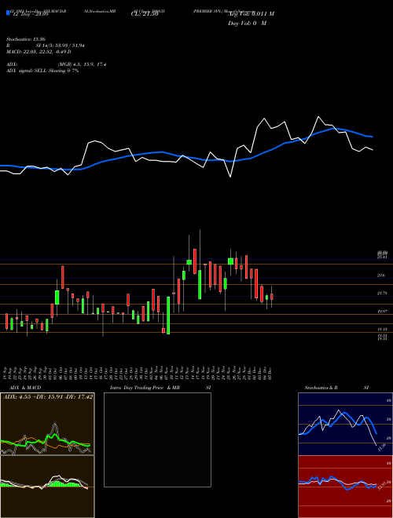Click the 'Day Vol: 0 M' label

(247, 24)
